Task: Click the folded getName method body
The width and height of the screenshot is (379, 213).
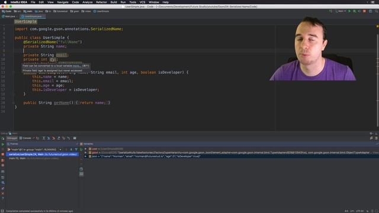Action: click(93, 102)
